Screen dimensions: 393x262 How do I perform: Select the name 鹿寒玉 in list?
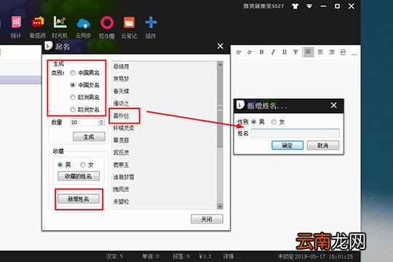[121, 164]
